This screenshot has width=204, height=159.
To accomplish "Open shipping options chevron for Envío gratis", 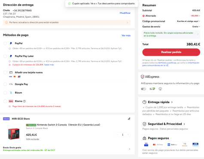I will point(129,149).
